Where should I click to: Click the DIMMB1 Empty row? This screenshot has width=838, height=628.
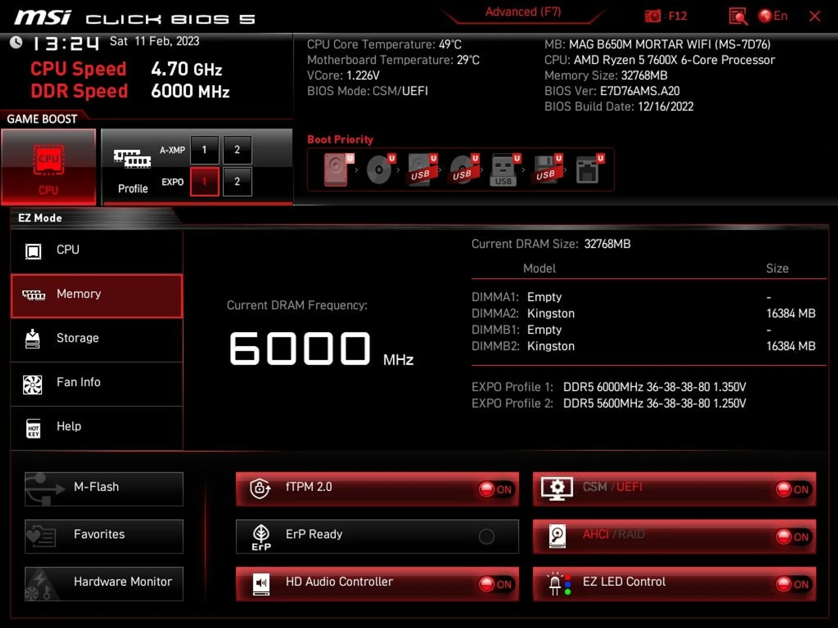pyautogui.click(x=643, y=330)
